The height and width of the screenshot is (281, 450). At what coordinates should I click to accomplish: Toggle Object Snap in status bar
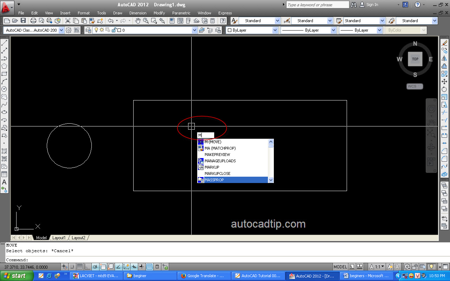tap(103, 267)
